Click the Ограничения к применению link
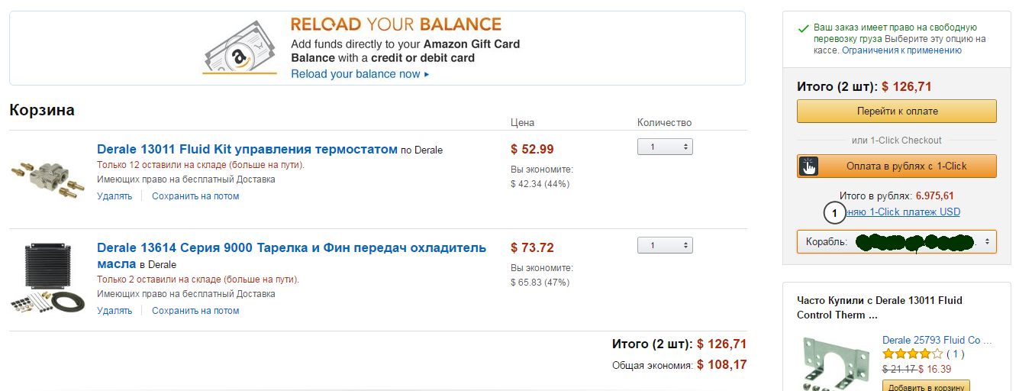The height and width of the screenshot is (391, 1019). 901,50
